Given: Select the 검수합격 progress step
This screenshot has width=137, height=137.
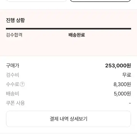Looking at the screenshot, I should tap(14, 35).
